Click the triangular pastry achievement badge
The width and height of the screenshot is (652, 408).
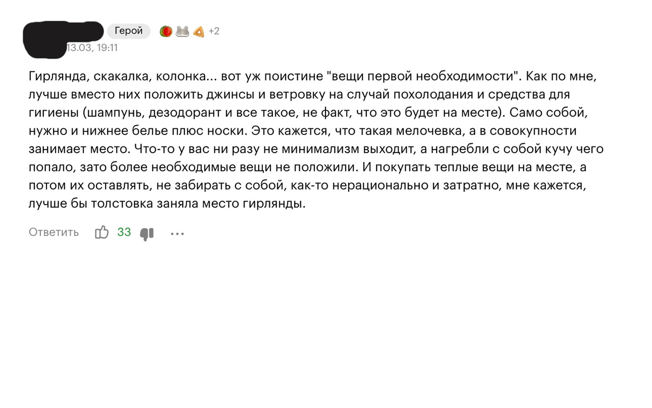pyautogui.click(x=199, y=31)
